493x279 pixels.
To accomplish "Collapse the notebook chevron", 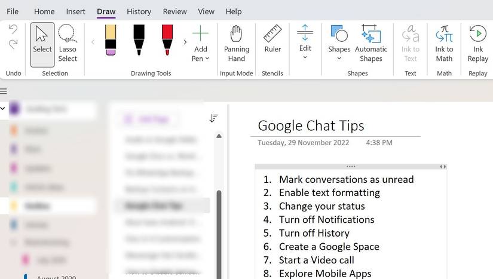I will [2, 108].
